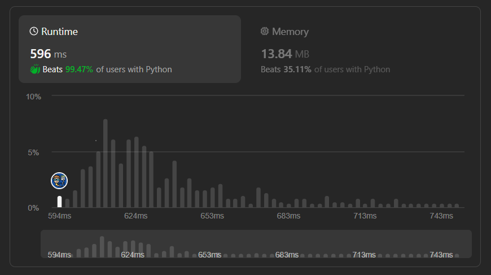
Task: Click 624ms label on main chart axis
Action: [x=135, y=216]
